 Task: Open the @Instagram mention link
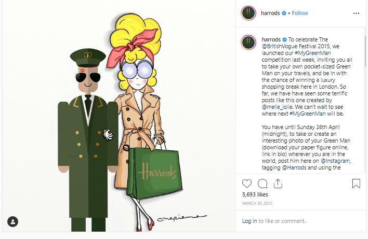[x=336, y=161]
